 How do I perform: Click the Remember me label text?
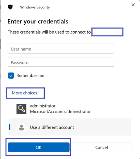30,76
